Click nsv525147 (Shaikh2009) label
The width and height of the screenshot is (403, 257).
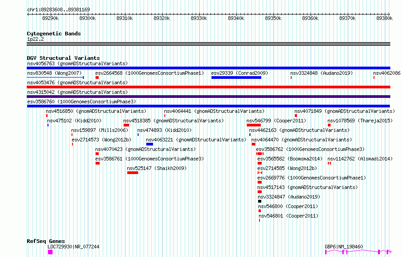click(157, 168)
